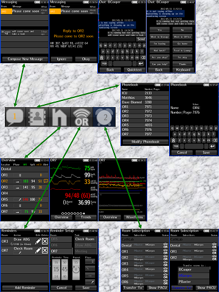Adjust the reminder hour wheel showing 15
The height and width of the screenshot is (292, 219).
point(56,269)
